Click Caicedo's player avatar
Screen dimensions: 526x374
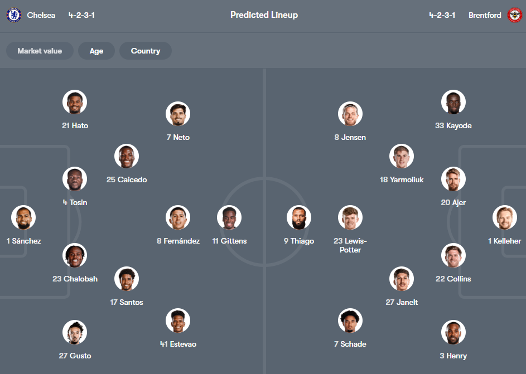pos(127,156)
